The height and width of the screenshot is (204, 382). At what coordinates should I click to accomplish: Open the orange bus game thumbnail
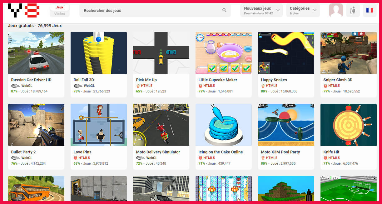tap(36, 188)
